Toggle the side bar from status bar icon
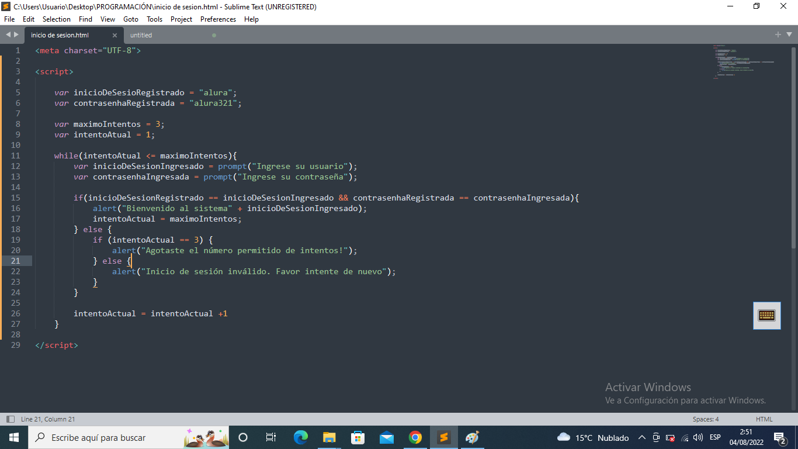 10,419
